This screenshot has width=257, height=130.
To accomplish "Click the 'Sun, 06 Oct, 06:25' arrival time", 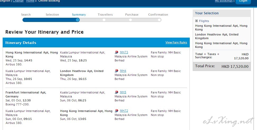I will click(73, 100).
